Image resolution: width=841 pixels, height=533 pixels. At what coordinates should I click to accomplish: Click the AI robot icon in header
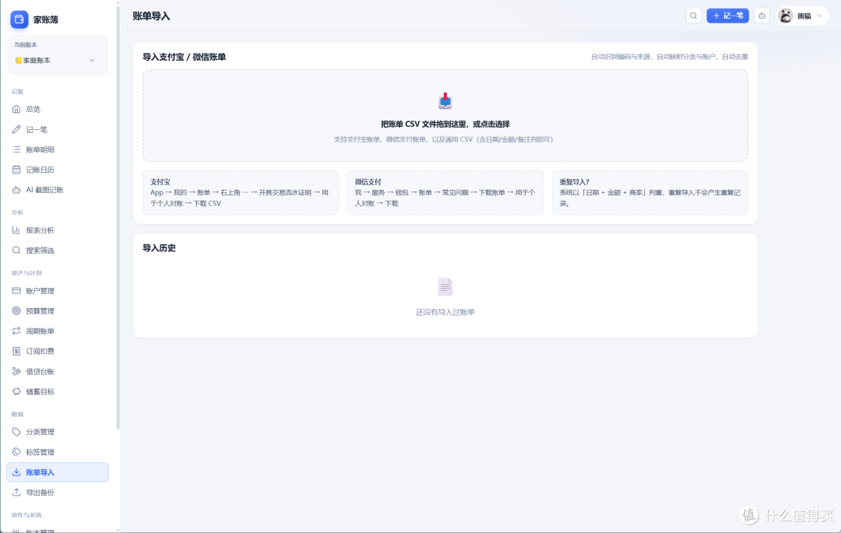(x=762, y=16)
